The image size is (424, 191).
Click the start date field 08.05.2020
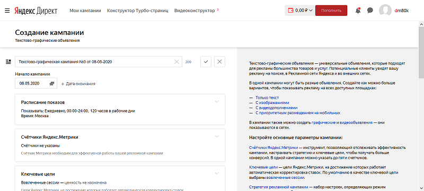[x=36, y=83]
